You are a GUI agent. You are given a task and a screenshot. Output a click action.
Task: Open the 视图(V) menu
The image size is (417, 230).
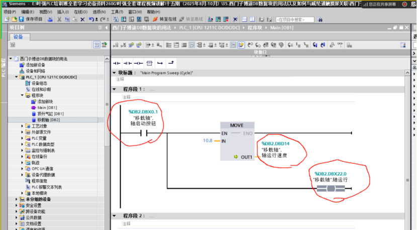coord(46,12)
